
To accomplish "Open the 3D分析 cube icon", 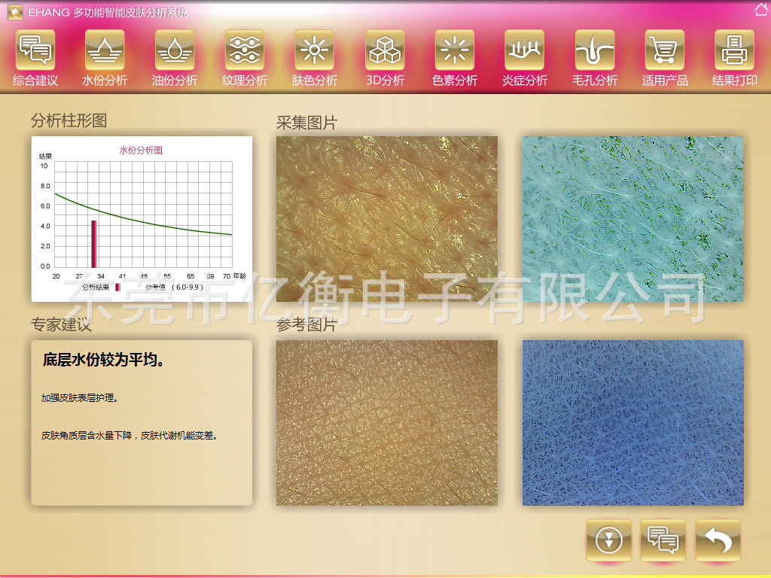I will 385,50.
